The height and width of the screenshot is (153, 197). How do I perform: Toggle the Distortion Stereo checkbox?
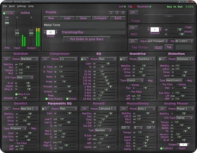tap(181, 84)
